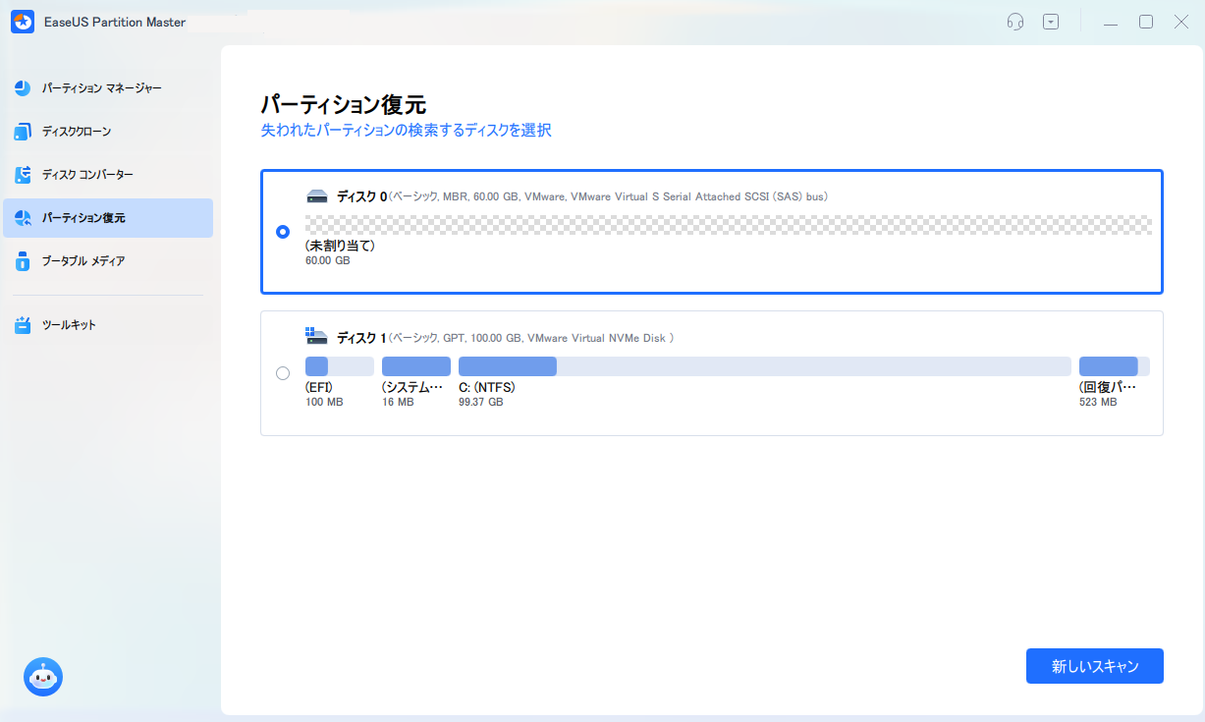Open the top-right dropdown arrow menu
The height and width of the screenshot is (722, 1205).
[1051, 21]
